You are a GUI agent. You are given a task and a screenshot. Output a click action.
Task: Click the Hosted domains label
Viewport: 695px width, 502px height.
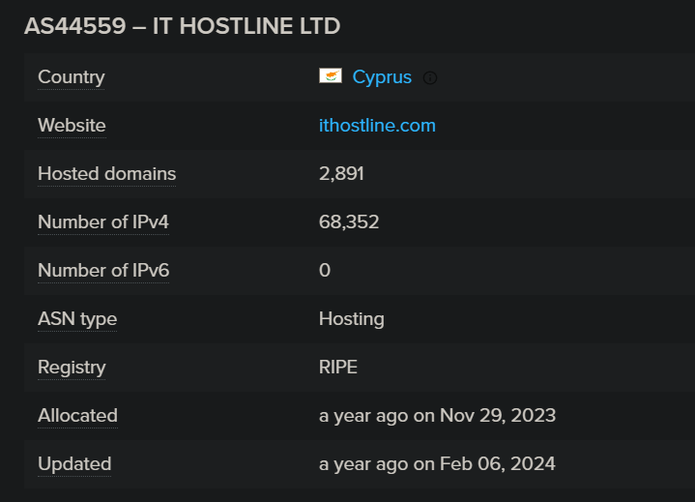[106, 174]
